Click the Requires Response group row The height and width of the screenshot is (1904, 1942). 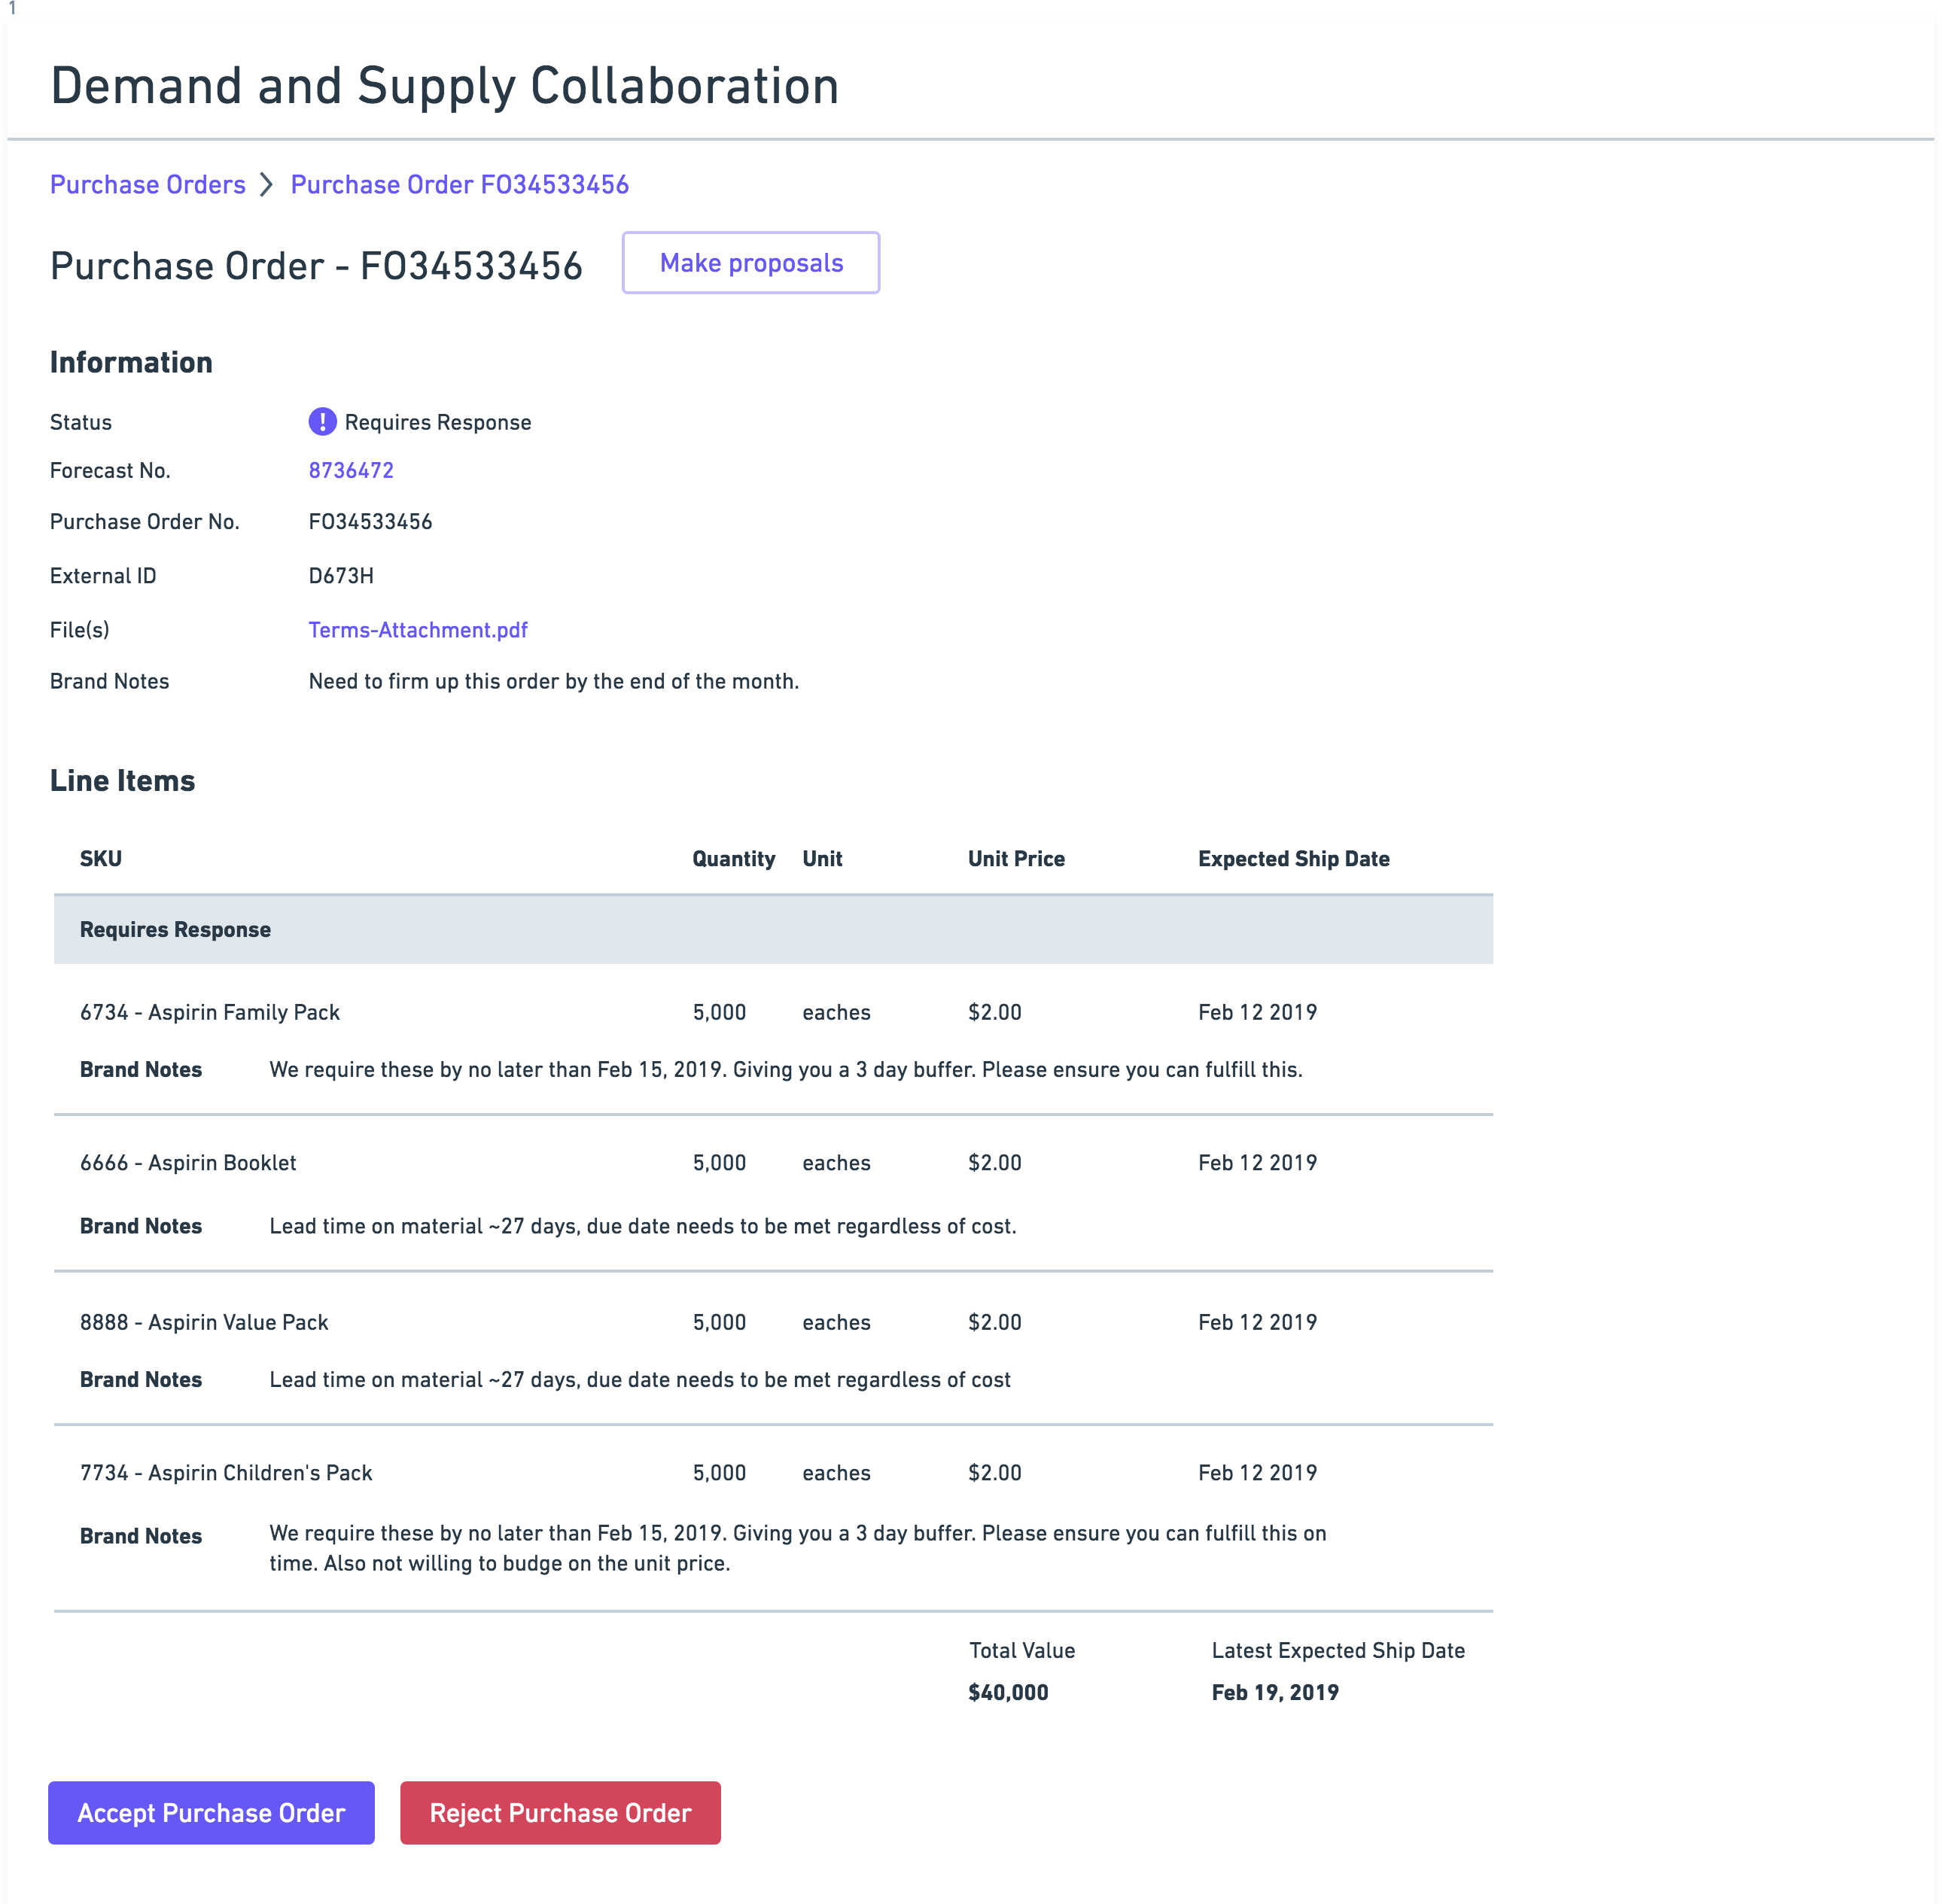pyautogui.click(x=773, y=929)
